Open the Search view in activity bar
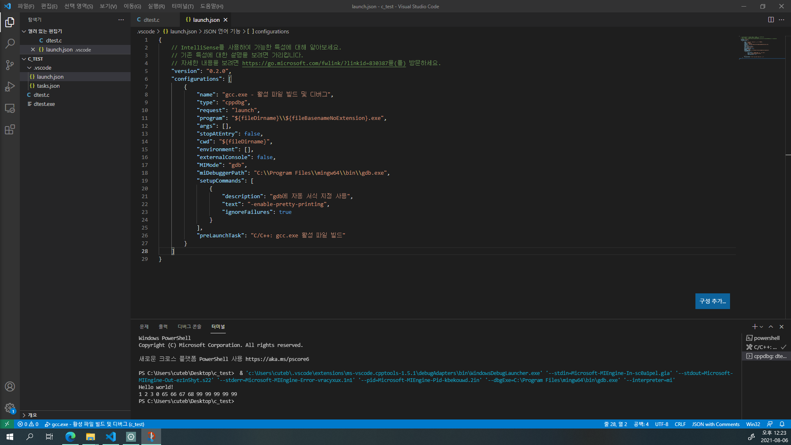Image resolution: width=791 pixels, height=445 pixels. tap(10, 43)
